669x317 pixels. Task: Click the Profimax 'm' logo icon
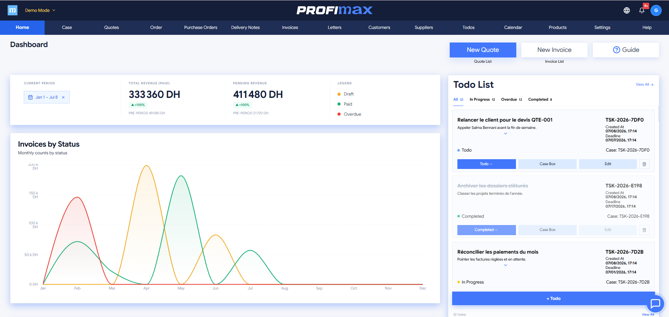pos(13,10)
